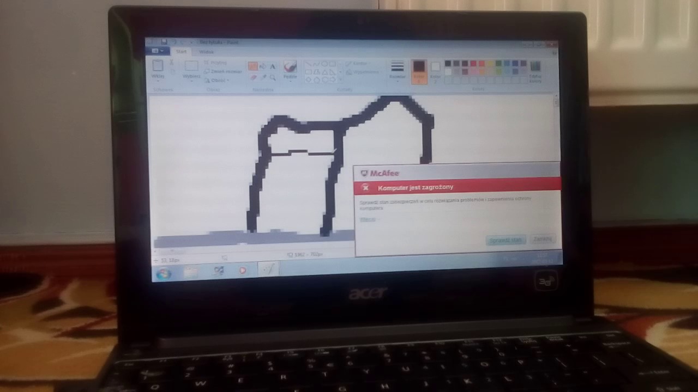
Task: Click Sprawdź stan in McAfee popup
Action: pos(506,240)
